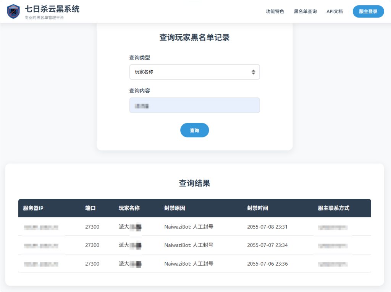Switch to 黑名单查询 in the navbar
Screen dimensions: 391x292
(x=305, y=11)
